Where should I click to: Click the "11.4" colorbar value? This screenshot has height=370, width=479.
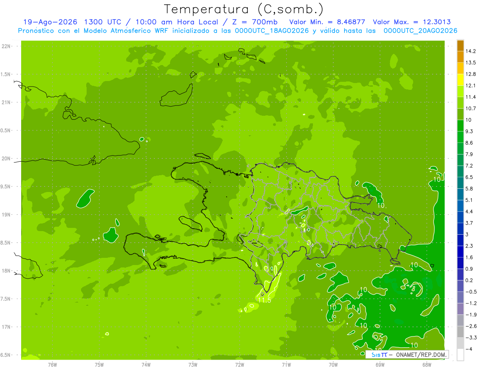tap(471, 97)
